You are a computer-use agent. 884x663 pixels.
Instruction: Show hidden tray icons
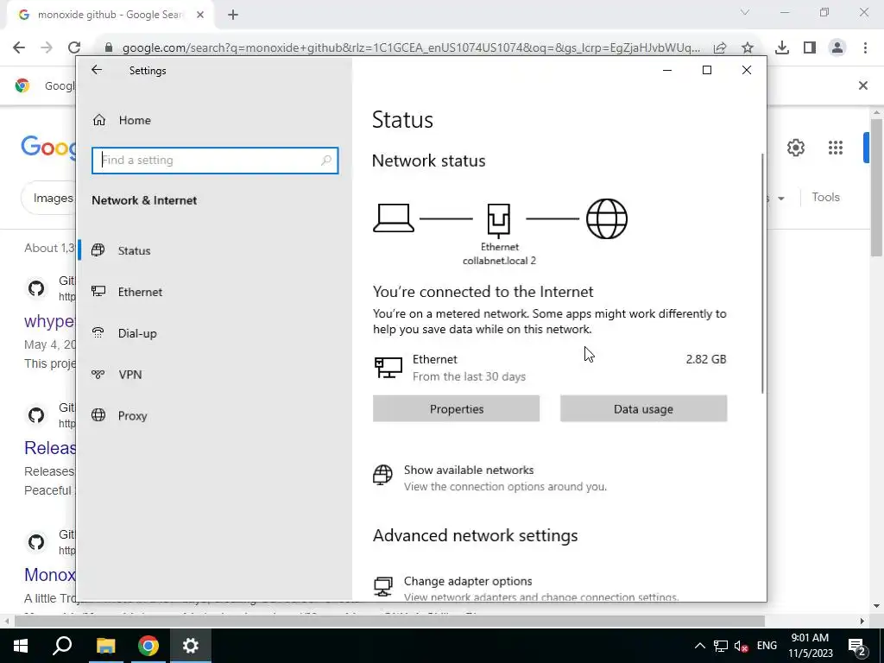click(x=699, y=646)
